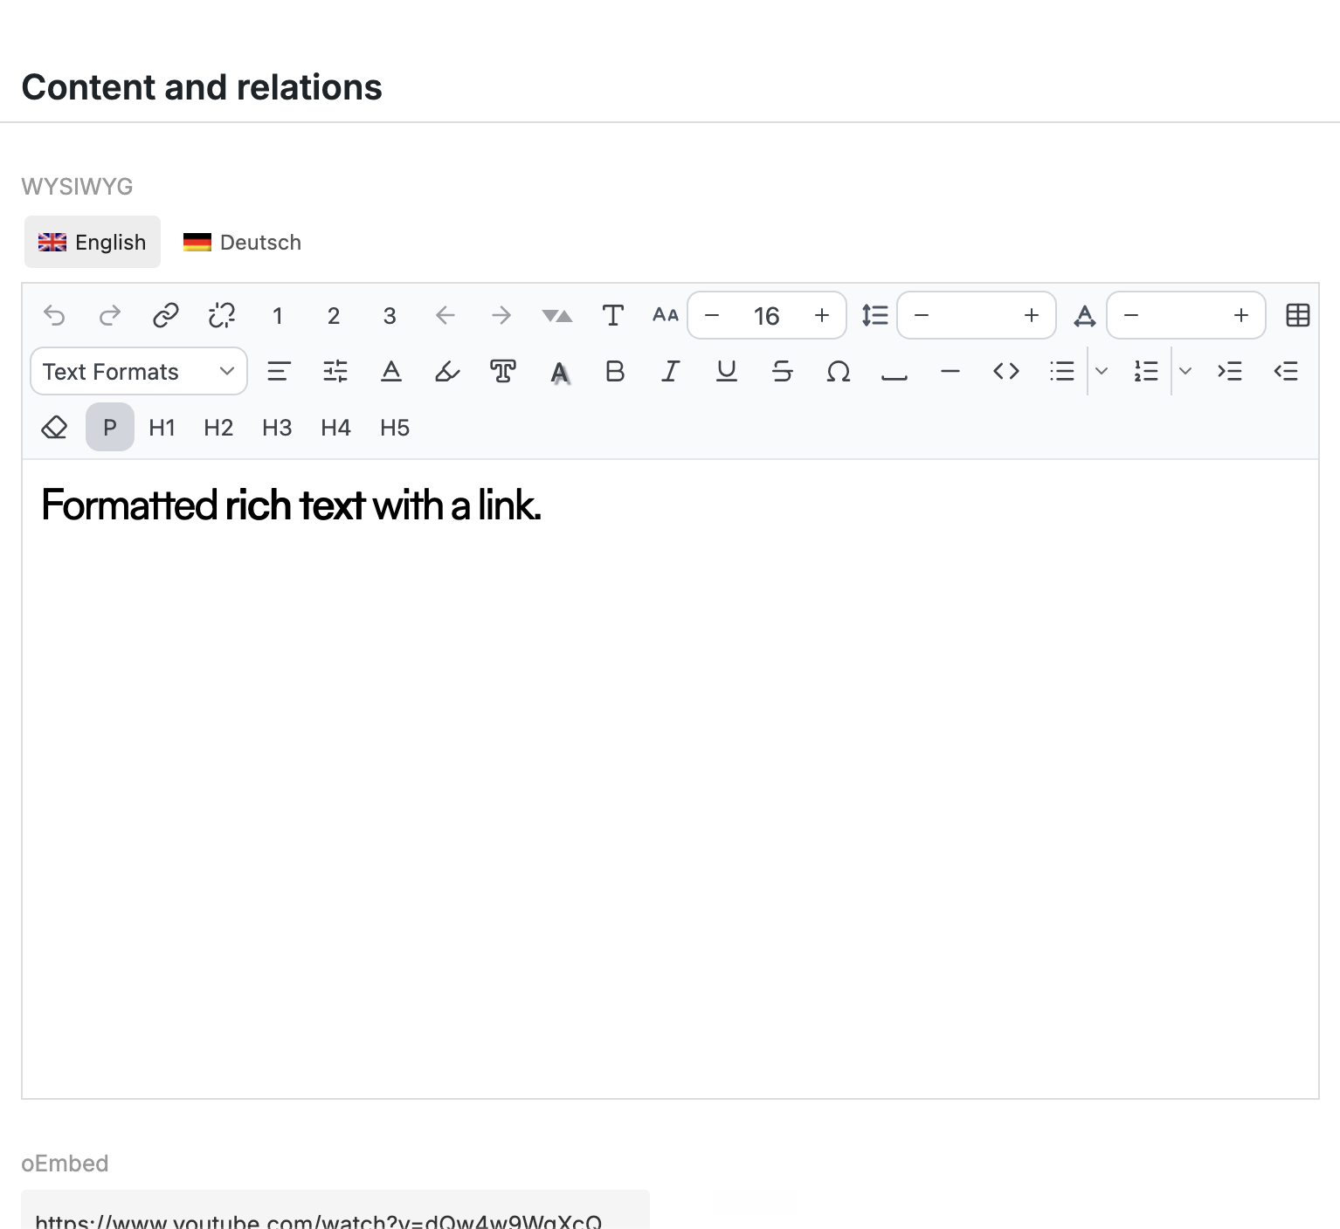
Task: Open the Text Formats dropdown
Action: point(139,371)
